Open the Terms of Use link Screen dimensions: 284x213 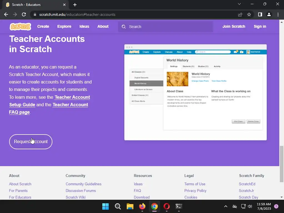[x=195, y=184]
